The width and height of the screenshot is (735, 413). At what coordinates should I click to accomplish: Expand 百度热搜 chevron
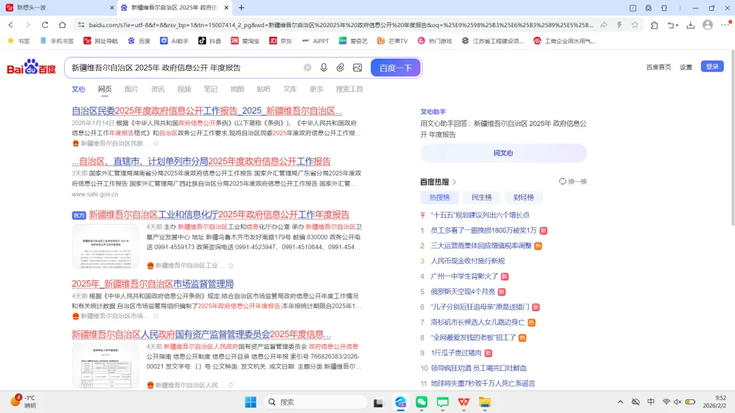pos(454,182)
